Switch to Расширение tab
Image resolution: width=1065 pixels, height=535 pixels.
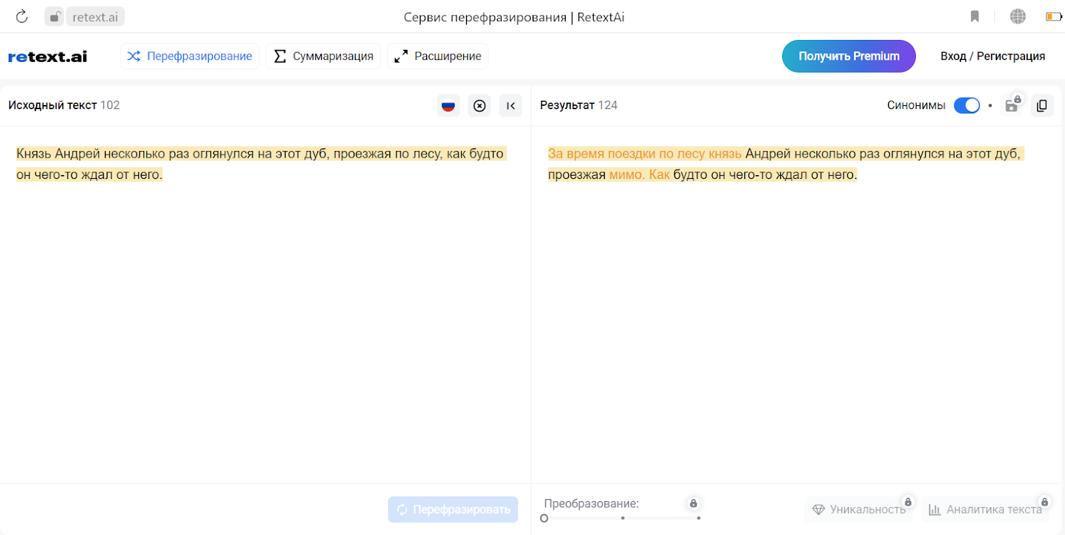(438, 56)
